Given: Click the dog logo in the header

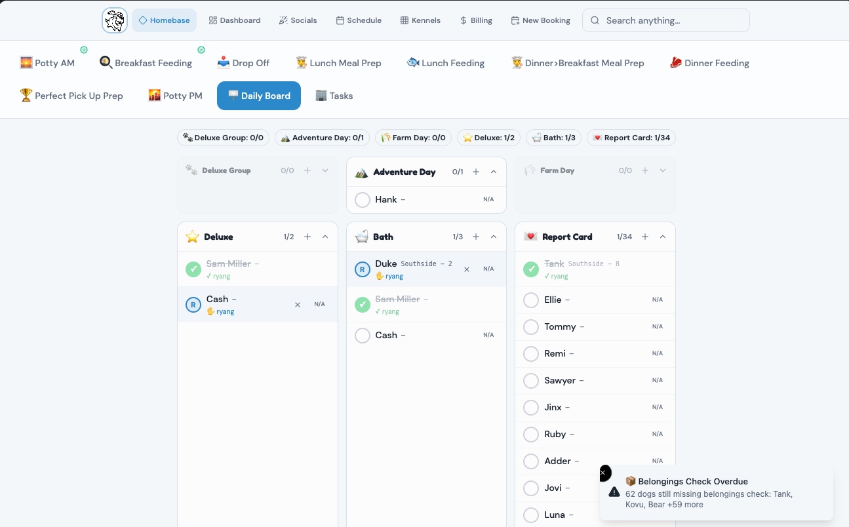Looking at the screenshot, I should pyautogui.click(x=115, y=20).
